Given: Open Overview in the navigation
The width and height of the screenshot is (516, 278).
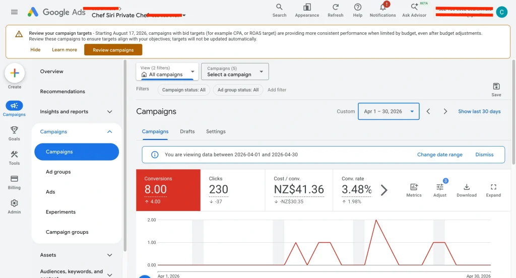Looking at the screenshot, I should pyautogui.click(x=52, y=72).
